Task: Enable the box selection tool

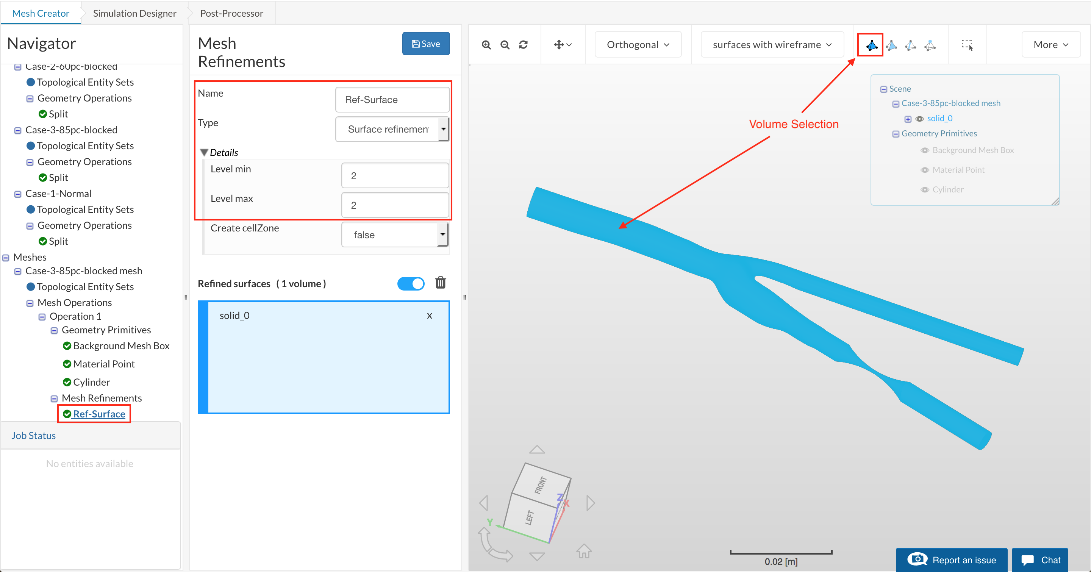Action: coord(967,45)
